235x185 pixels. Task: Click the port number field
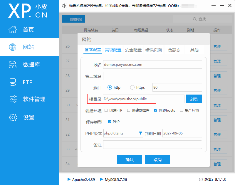click(x=177, y=87)
